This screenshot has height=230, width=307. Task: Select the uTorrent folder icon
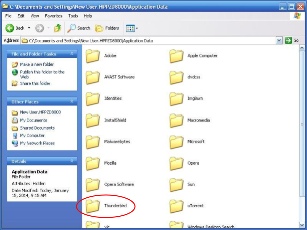click(176, 206)
